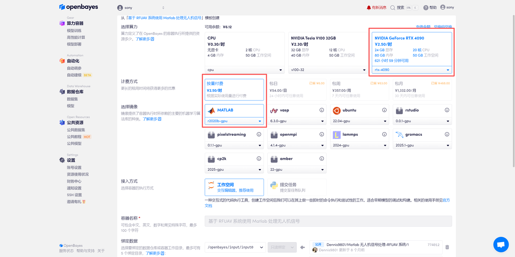Viewport: 515px width, 257px height.
Task: Open SSH 设置 page
Action: (x=74, y=195)
